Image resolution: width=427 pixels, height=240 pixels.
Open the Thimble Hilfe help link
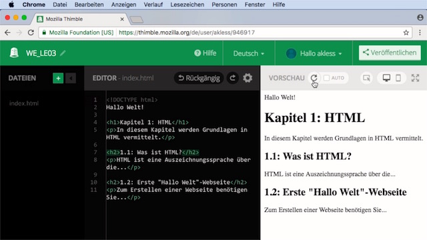205,53
